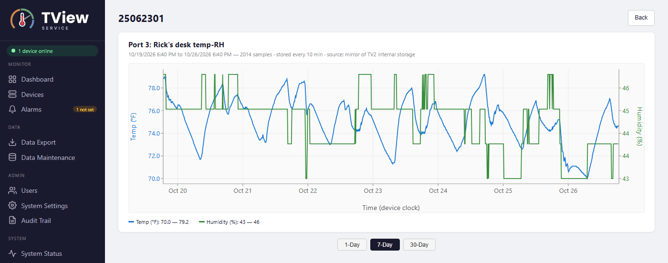Click the '70.0' temperature axis tick
Screen dimensions: 668x263
155,179
